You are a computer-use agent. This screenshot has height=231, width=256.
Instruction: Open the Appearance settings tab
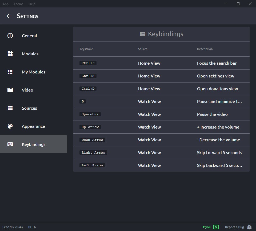[33, 126]
